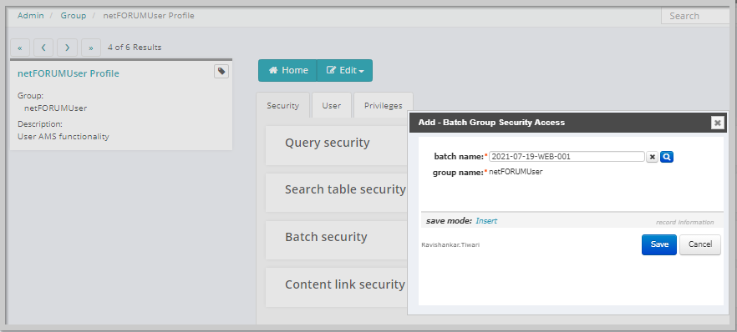
Task: Click the netFORUMUser Profile title link
Action: (69, 73)
